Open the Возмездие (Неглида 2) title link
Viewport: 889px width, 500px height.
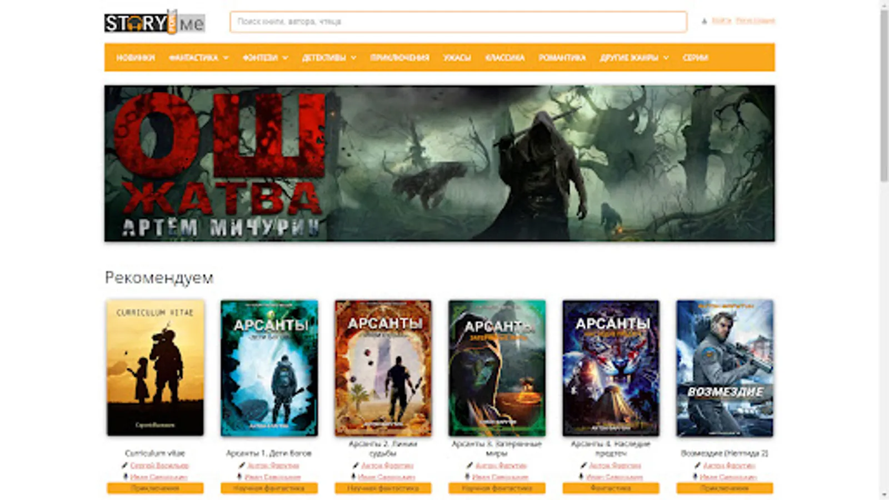(x=725, y=453)
